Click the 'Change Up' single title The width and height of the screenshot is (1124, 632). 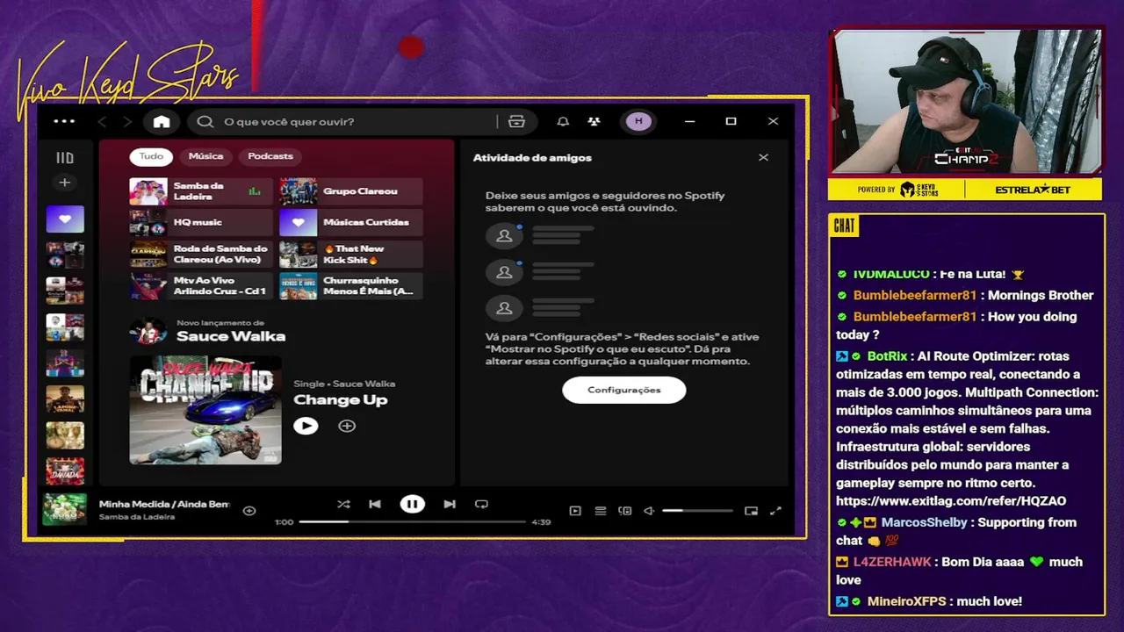pos(340,400)
